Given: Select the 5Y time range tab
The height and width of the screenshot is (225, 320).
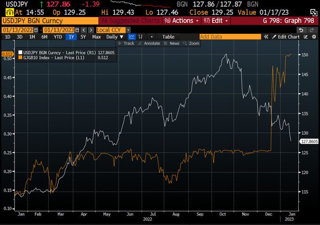Looking at the screenshot, I should tap(83, 37).
